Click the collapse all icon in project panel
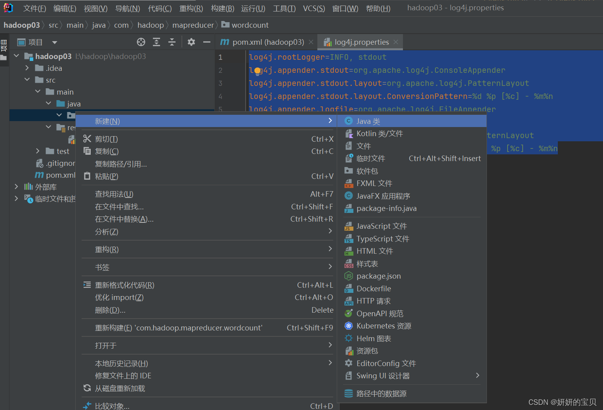 click(172, 42)
